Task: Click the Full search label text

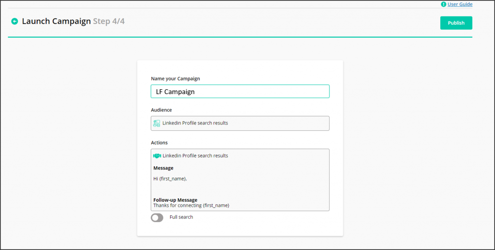Action: [181, 217]
